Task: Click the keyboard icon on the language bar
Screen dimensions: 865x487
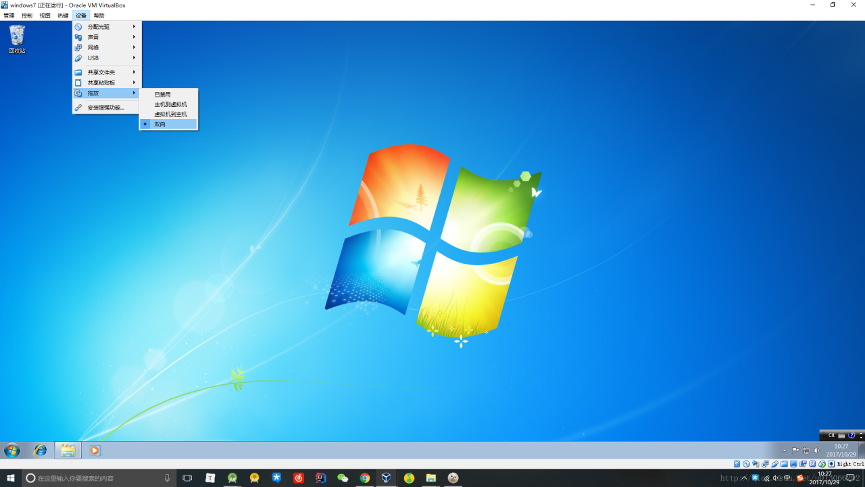Action: point(841,436)
